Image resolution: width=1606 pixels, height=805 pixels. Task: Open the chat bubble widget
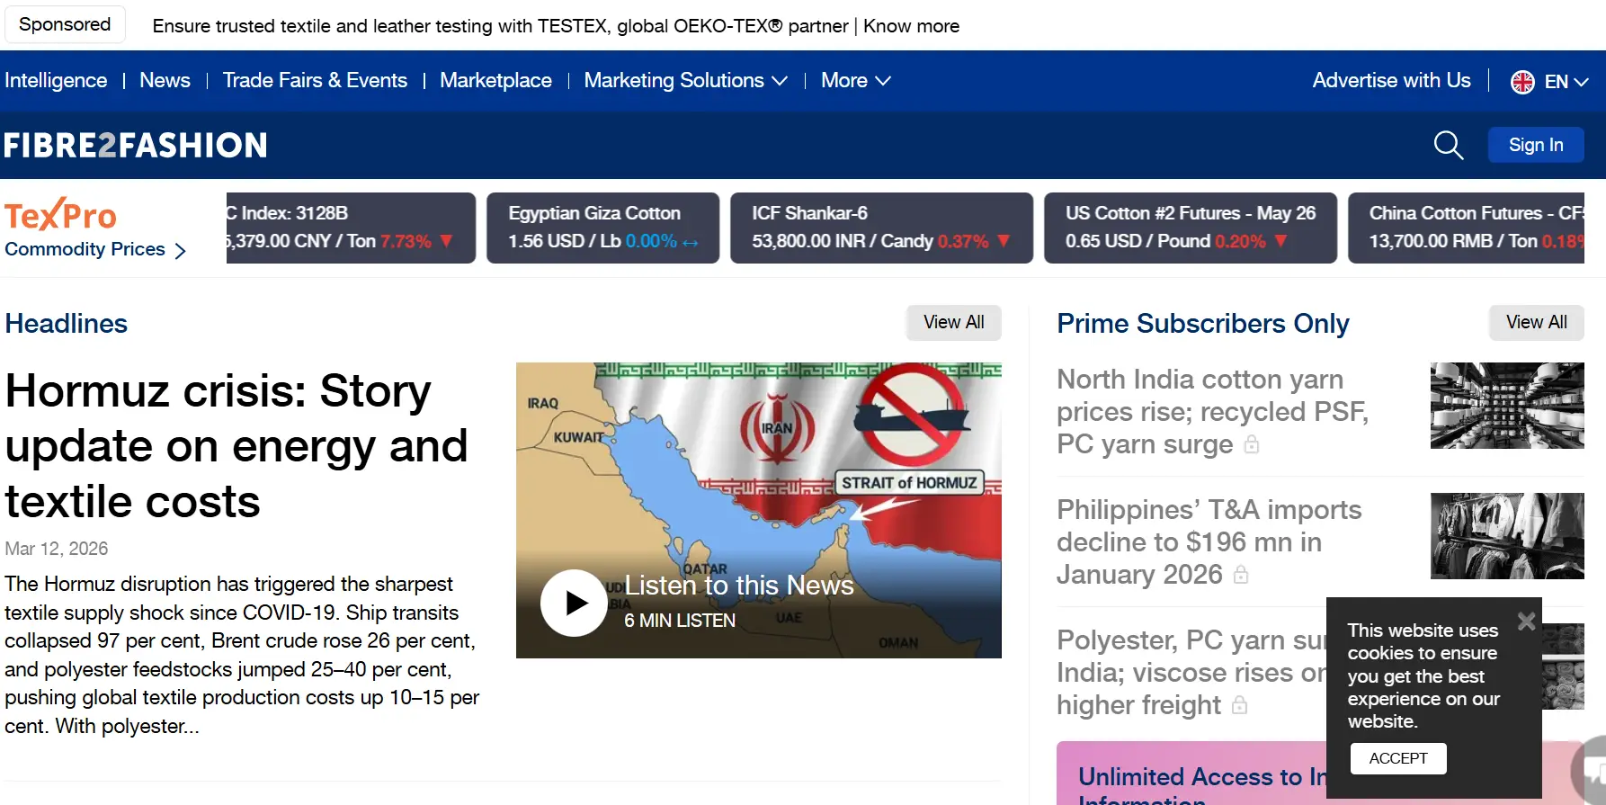1590,770
